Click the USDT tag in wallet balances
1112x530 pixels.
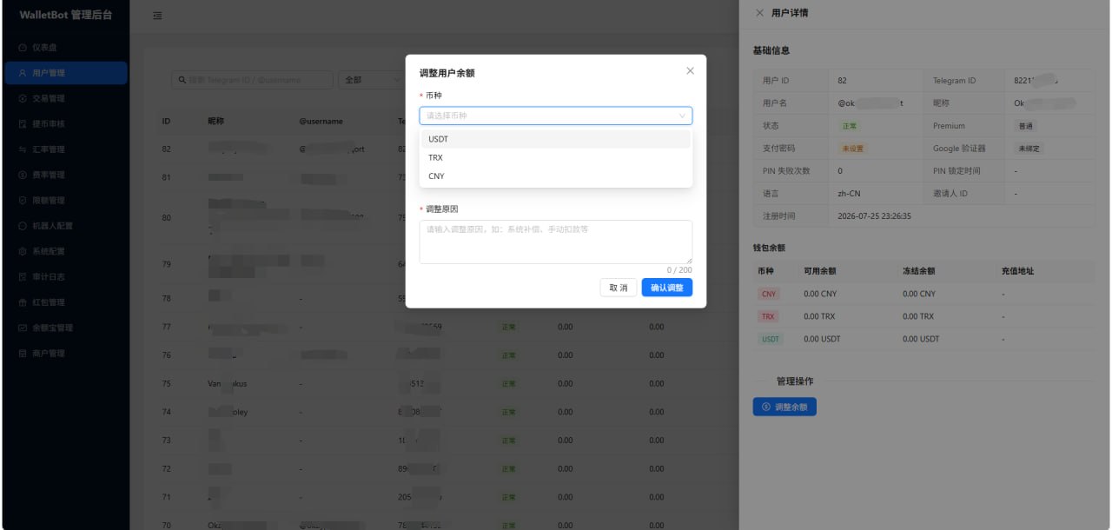point(771,340)
